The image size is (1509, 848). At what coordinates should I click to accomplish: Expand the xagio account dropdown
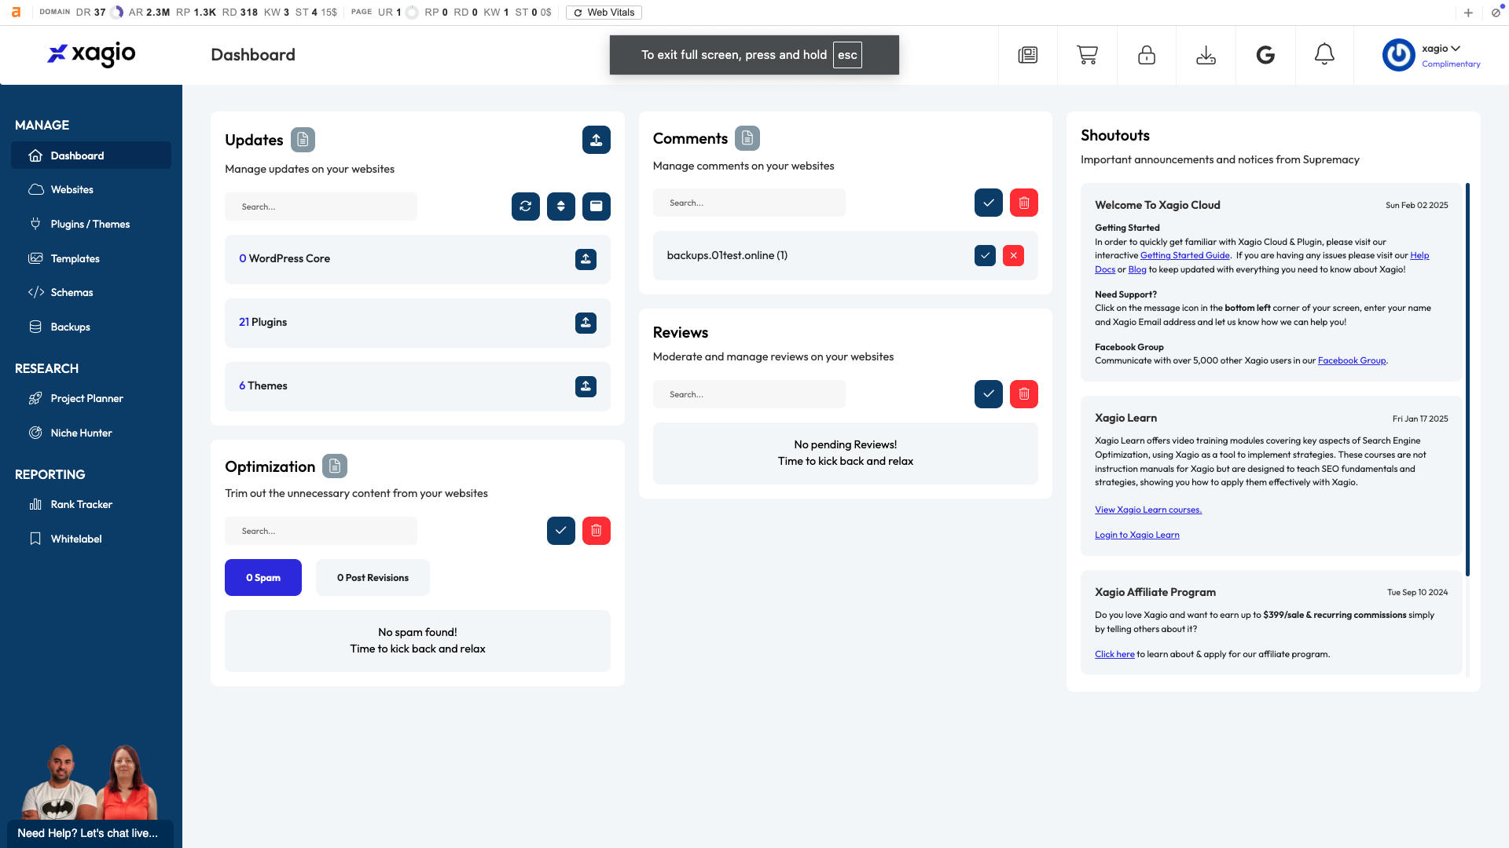click(1441, 48)
